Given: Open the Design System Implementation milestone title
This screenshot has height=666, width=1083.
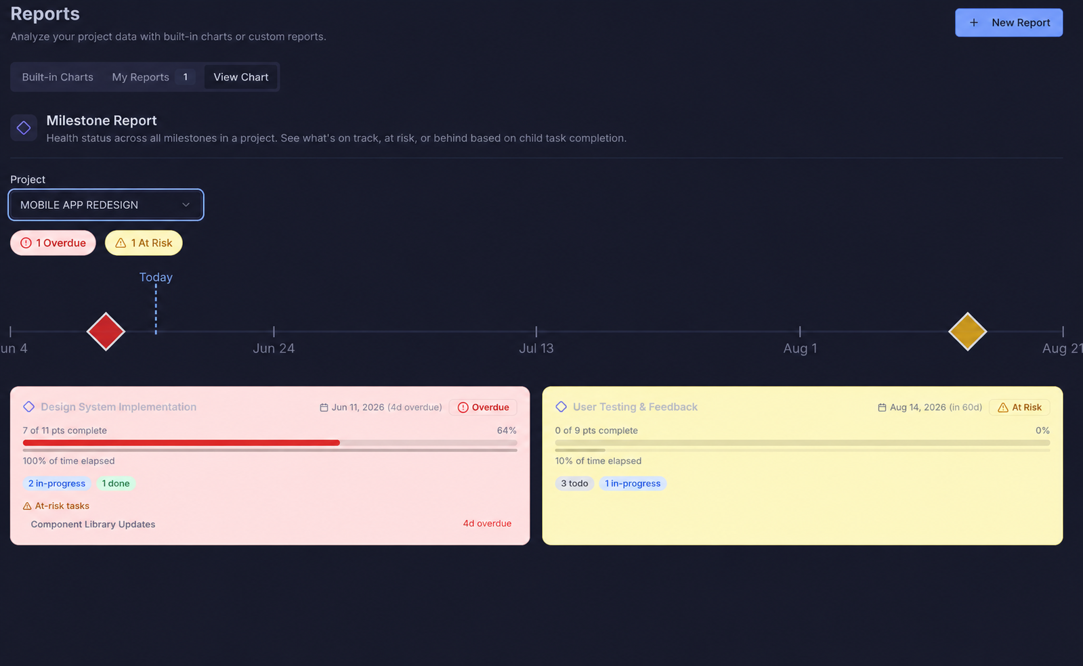Looking at the screenshot, I should (119, 407).
